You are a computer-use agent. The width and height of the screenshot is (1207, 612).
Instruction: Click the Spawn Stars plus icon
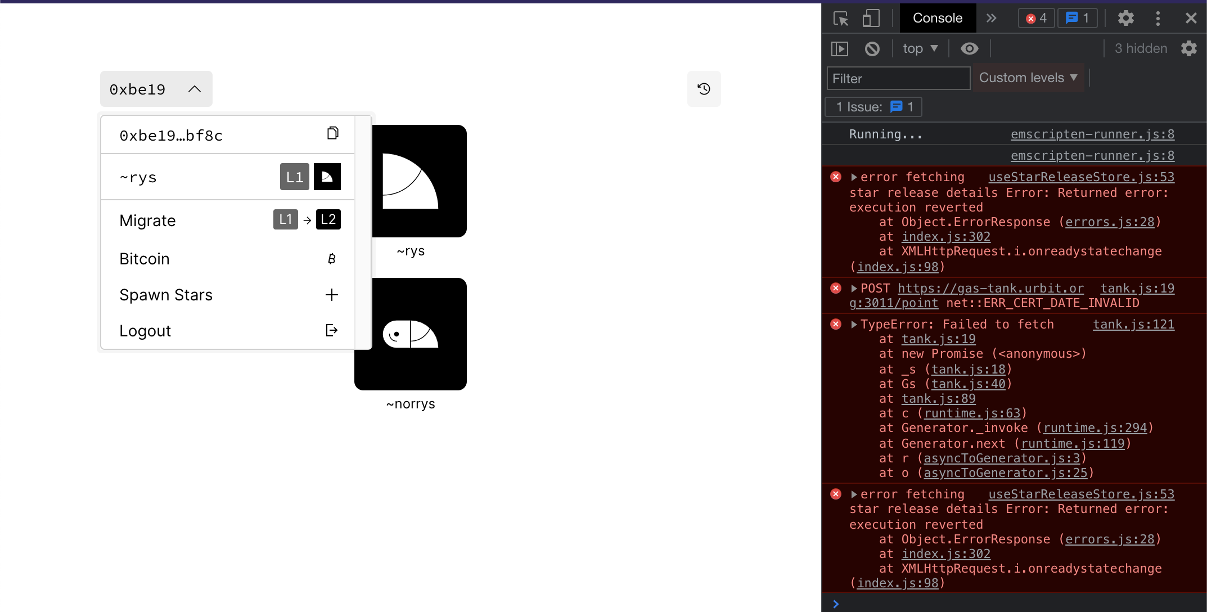332,294
